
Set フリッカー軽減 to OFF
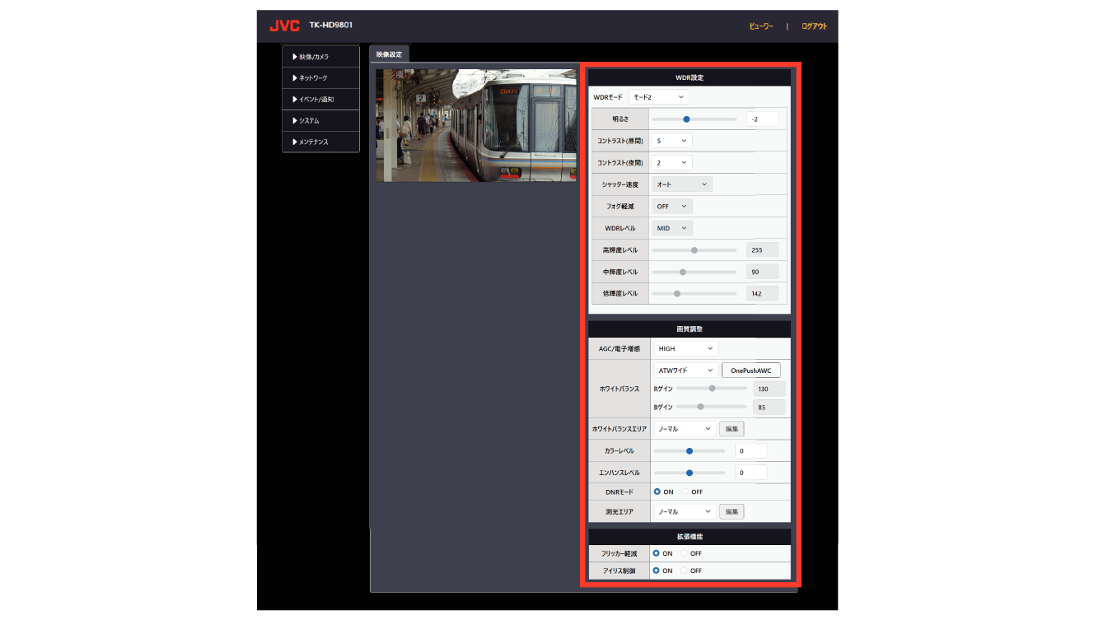684,553
